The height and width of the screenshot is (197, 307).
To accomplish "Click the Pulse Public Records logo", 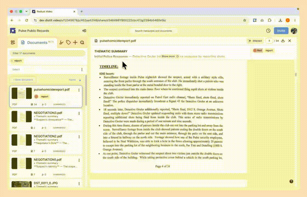I will 13,31.
